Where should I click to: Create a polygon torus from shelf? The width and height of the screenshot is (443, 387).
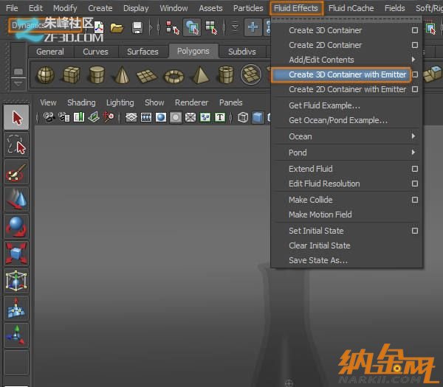[174, 76]
